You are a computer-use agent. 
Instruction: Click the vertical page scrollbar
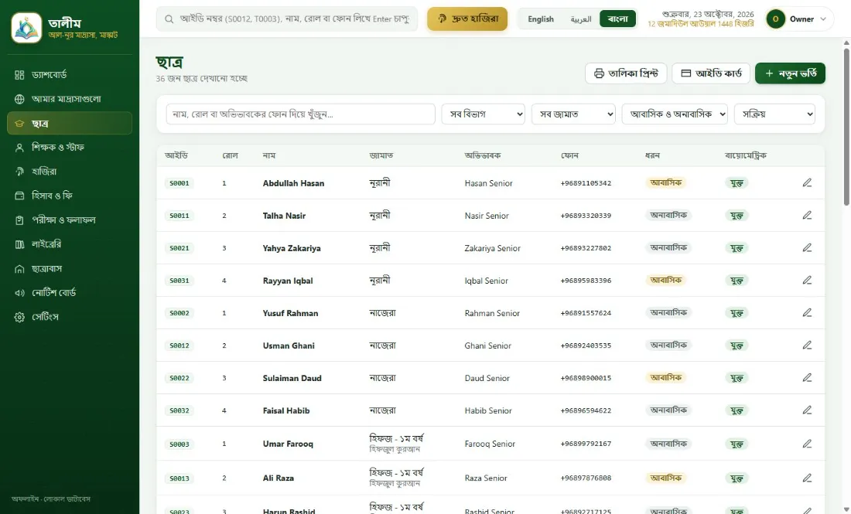coord(846,128)
